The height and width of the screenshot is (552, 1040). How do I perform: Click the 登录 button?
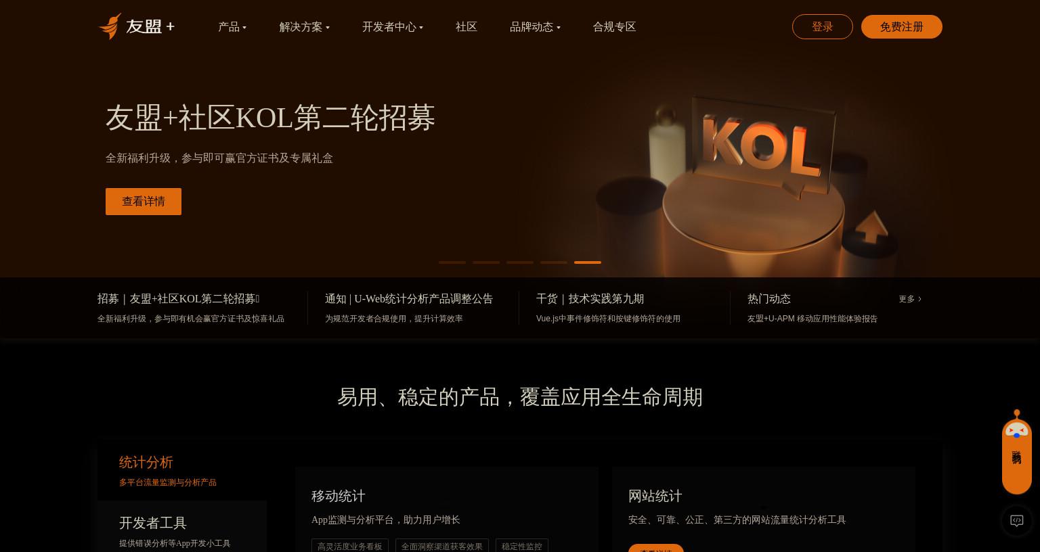tap(822, 27)
